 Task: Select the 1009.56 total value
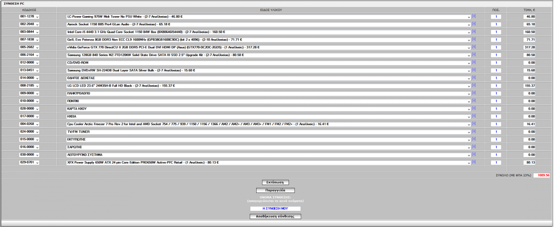click(542, 175)
